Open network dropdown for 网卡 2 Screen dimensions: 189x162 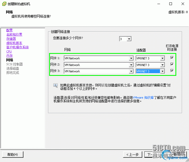[131, 65]
